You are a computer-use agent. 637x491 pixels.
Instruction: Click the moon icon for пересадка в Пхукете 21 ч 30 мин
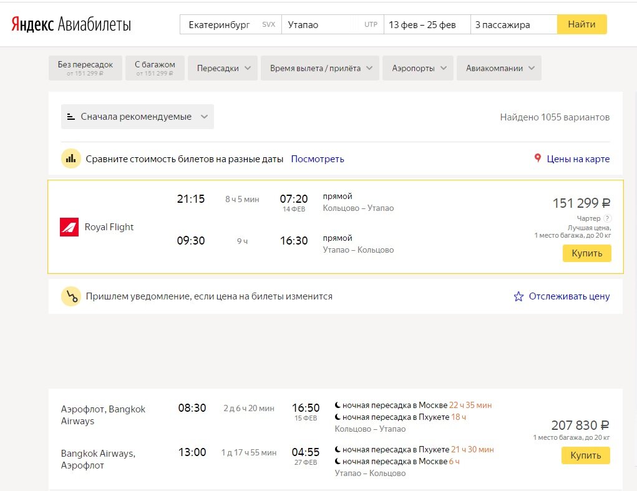click(338, 449)
